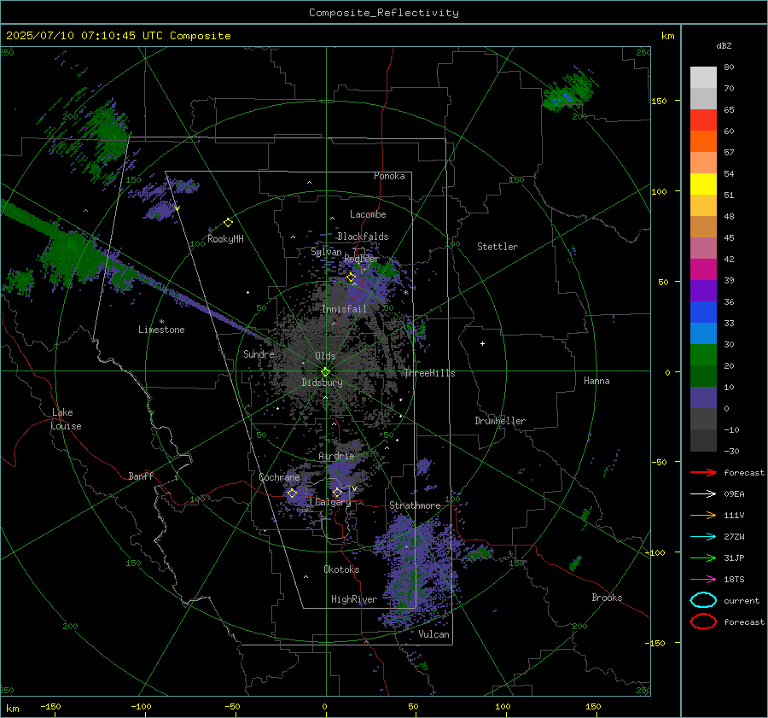The width and height of the screenshot is (768, 718).
Task: Click the Okotoks city label
Action: point(341,569)
